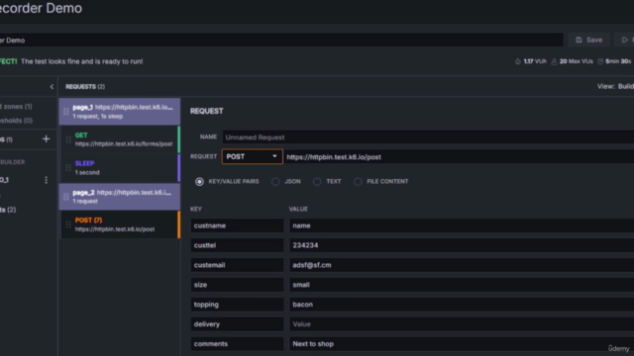The image size is (634, 356).
Task: Click the 20 Max VUs text
Action: point(577,61)
